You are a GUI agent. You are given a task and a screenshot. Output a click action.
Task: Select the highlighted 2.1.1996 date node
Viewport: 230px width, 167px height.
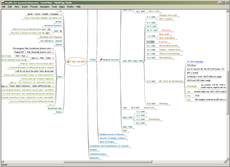click(x=151, y=42)
